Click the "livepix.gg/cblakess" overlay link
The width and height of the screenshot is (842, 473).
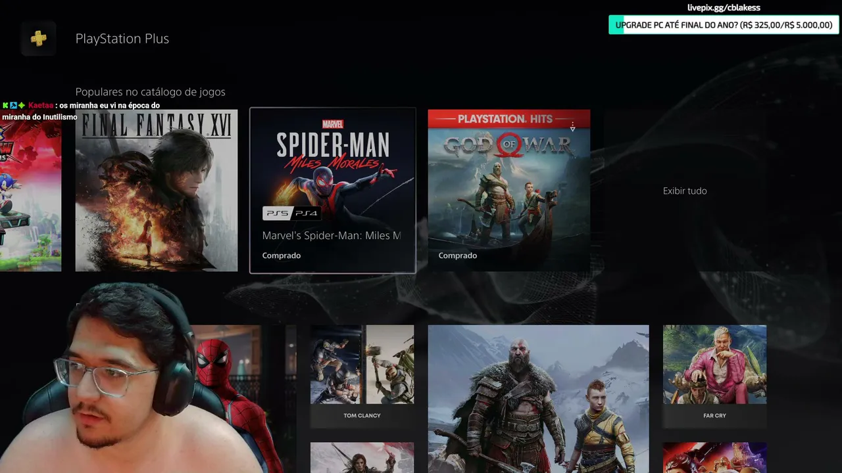click(x=724, y=8)
